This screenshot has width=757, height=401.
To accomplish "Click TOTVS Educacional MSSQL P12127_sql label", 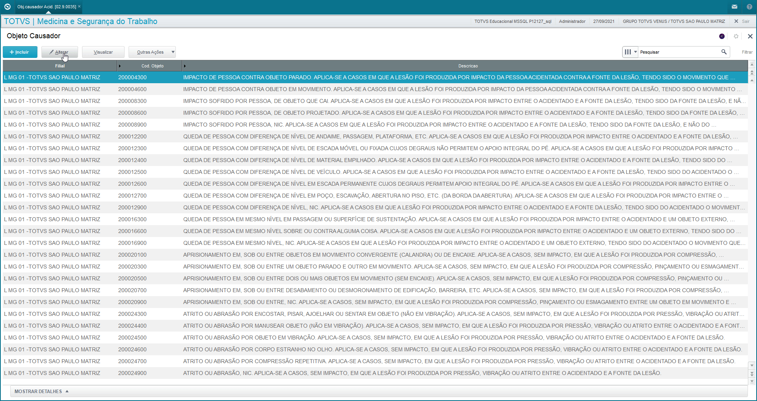I will 513,21.
